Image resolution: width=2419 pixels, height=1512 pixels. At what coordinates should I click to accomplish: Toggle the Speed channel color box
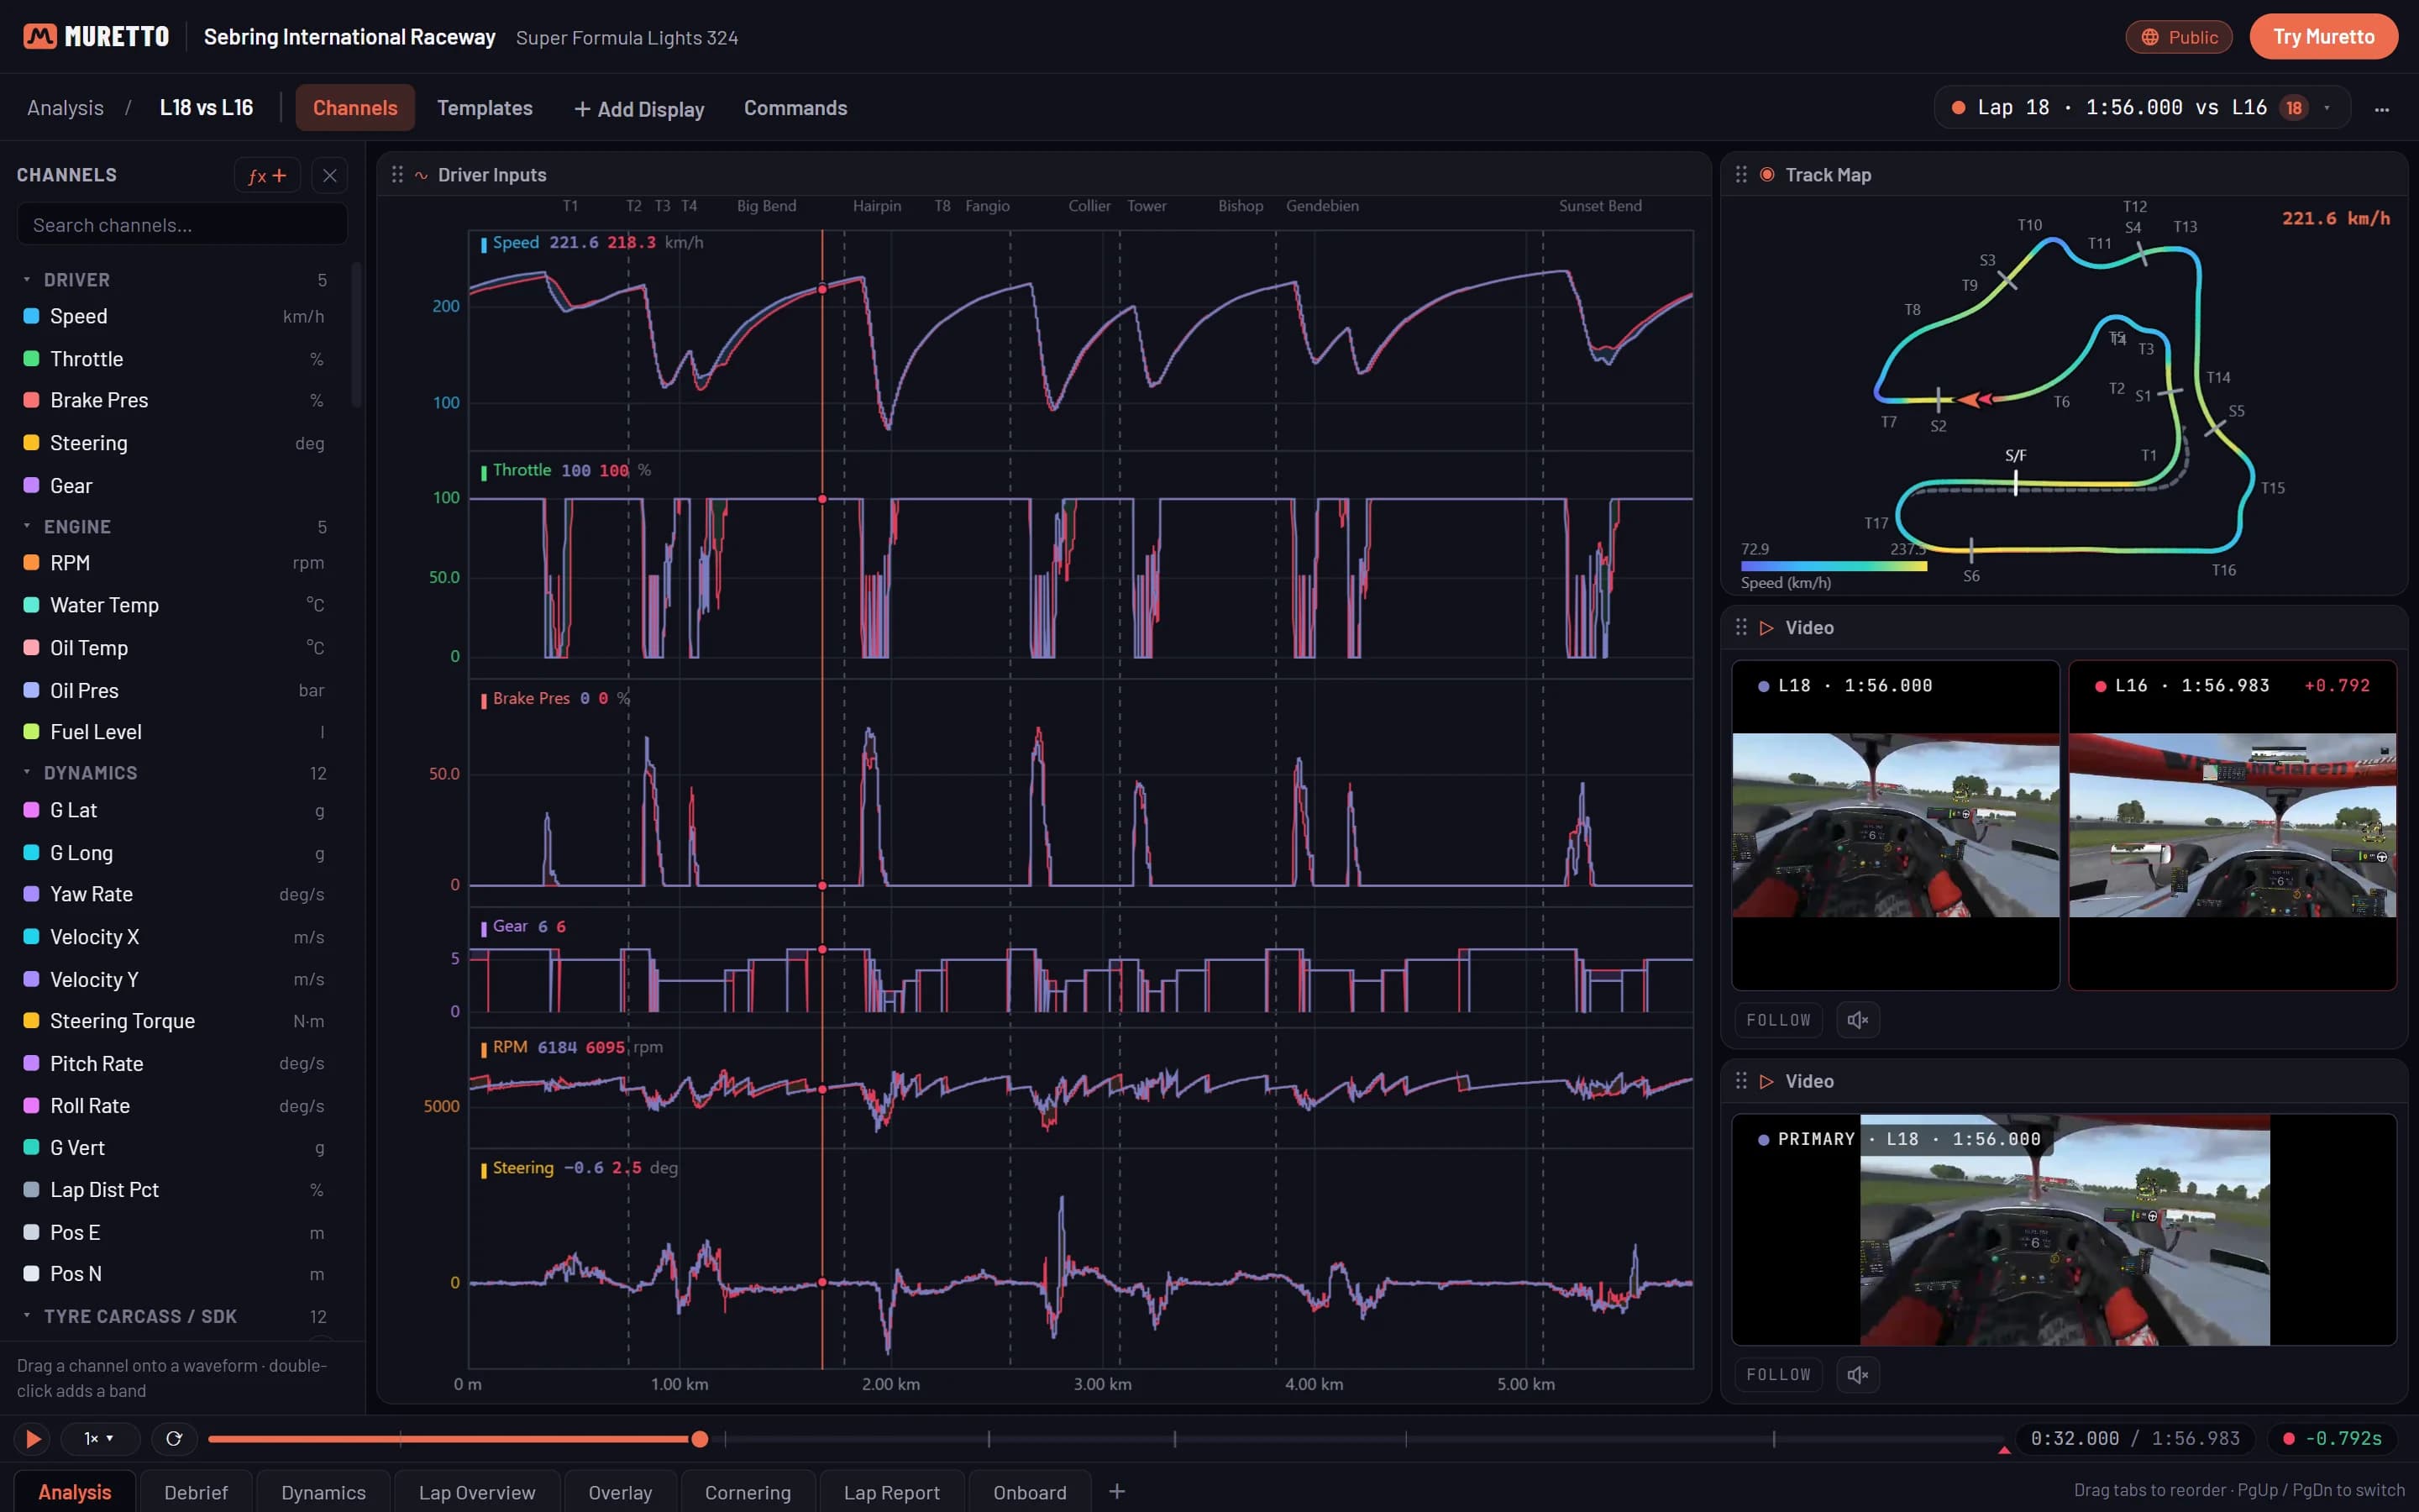point(31,316)
